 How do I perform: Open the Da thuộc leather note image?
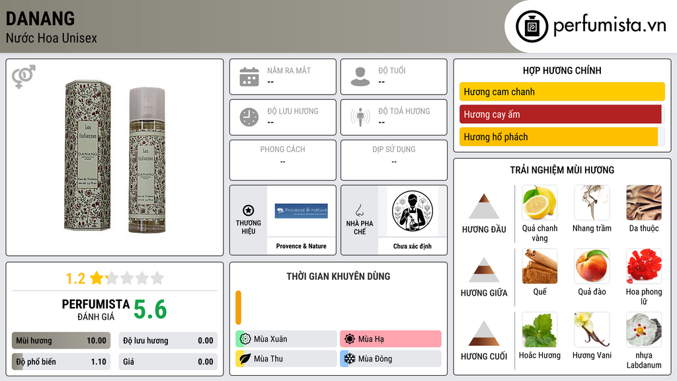pos(644,202)
